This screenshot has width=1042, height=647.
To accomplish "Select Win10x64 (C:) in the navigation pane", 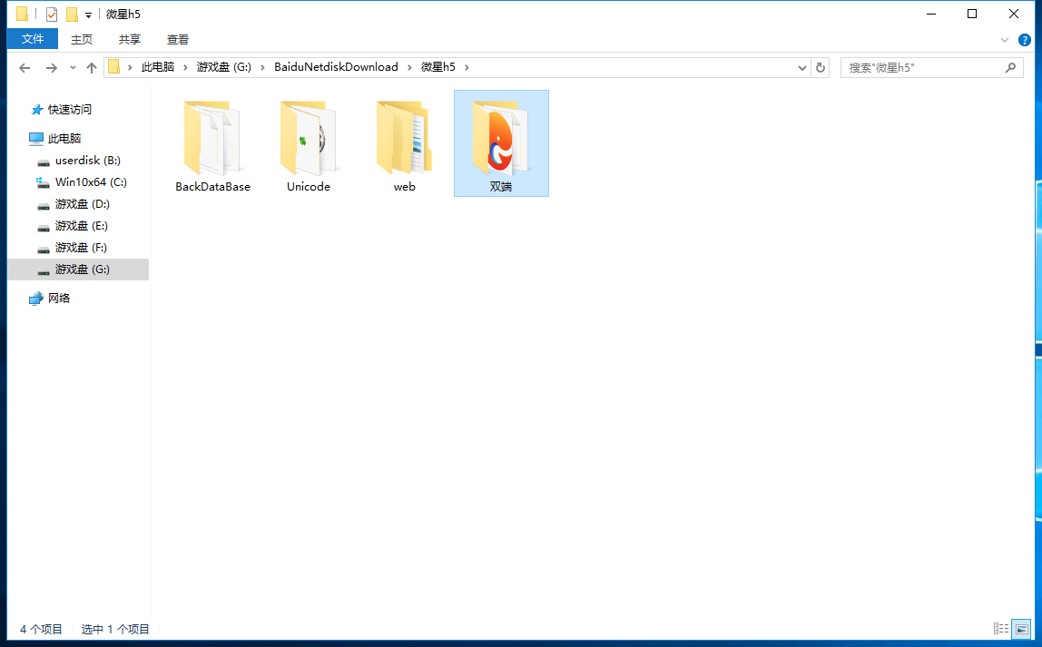I will pos(91,182).
